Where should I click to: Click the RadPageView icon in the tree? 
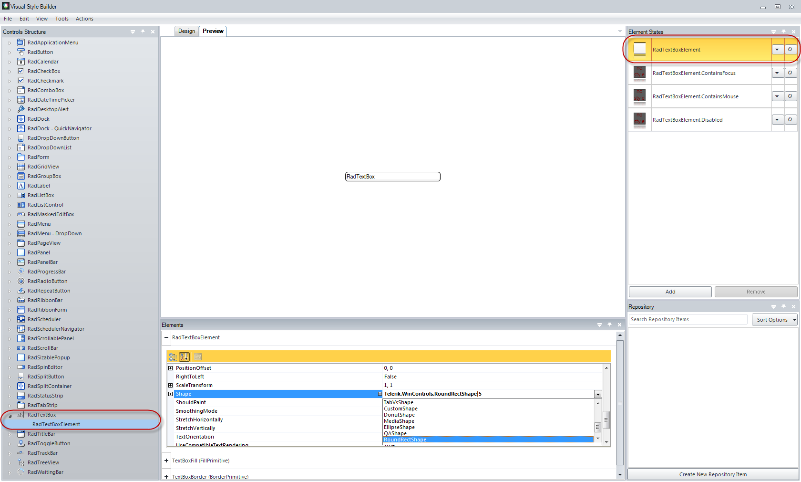pyautogui.click(x=21, y=243)
